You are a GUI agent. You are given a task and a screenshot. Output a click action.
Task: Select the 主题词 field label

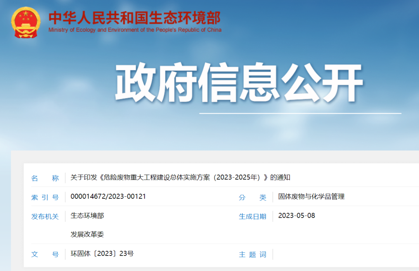[253, 254]
